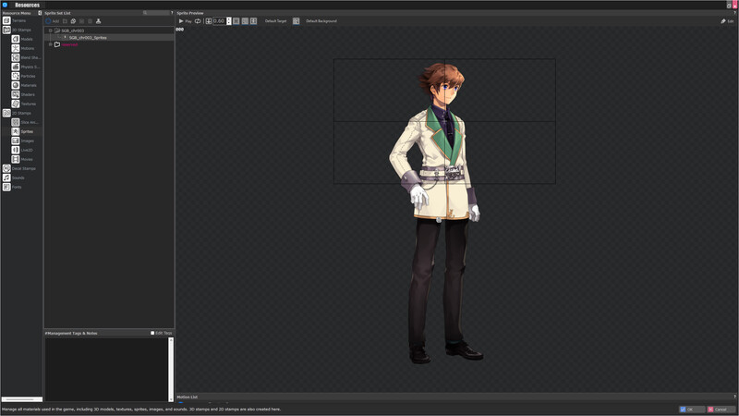The height and width of the screenshot is (416, 739).
Task: Open the Motion List help icon
Action: pyautogui.click(x=734, y=397)
